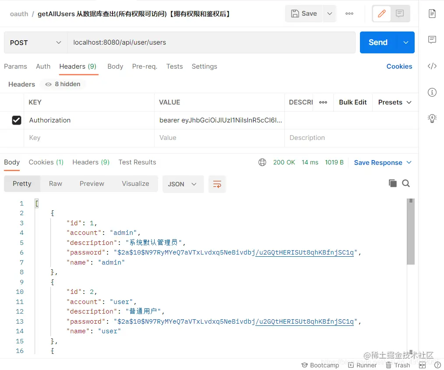Open the Test Results tab
444x370 pixels.
pyautogui.click(x=137, y=162)
